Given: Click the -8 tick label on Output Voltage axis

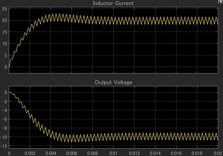Looking at the screenshot, I should tap(5, 128).
